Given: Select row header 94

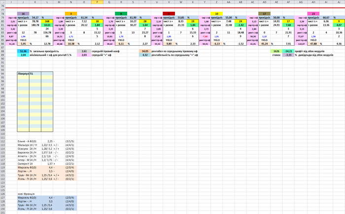Looking at the screenshot, I should tap(2, 74).
